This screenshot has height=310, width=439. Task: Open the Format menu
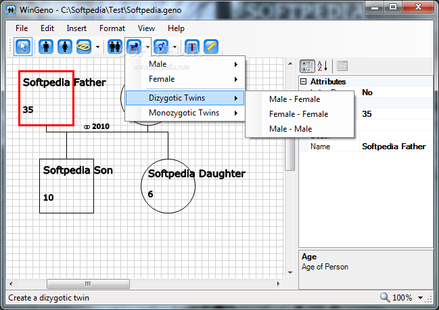point(112,28)
